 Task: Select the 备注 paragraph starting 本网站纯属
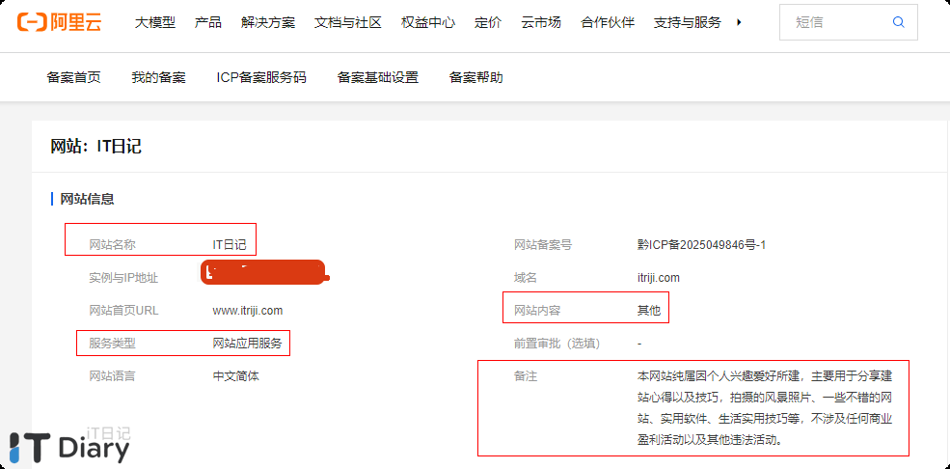[767, 408]
